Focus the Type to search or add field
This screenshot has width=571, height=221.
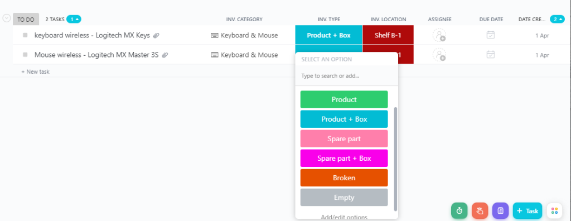point(347,76)
